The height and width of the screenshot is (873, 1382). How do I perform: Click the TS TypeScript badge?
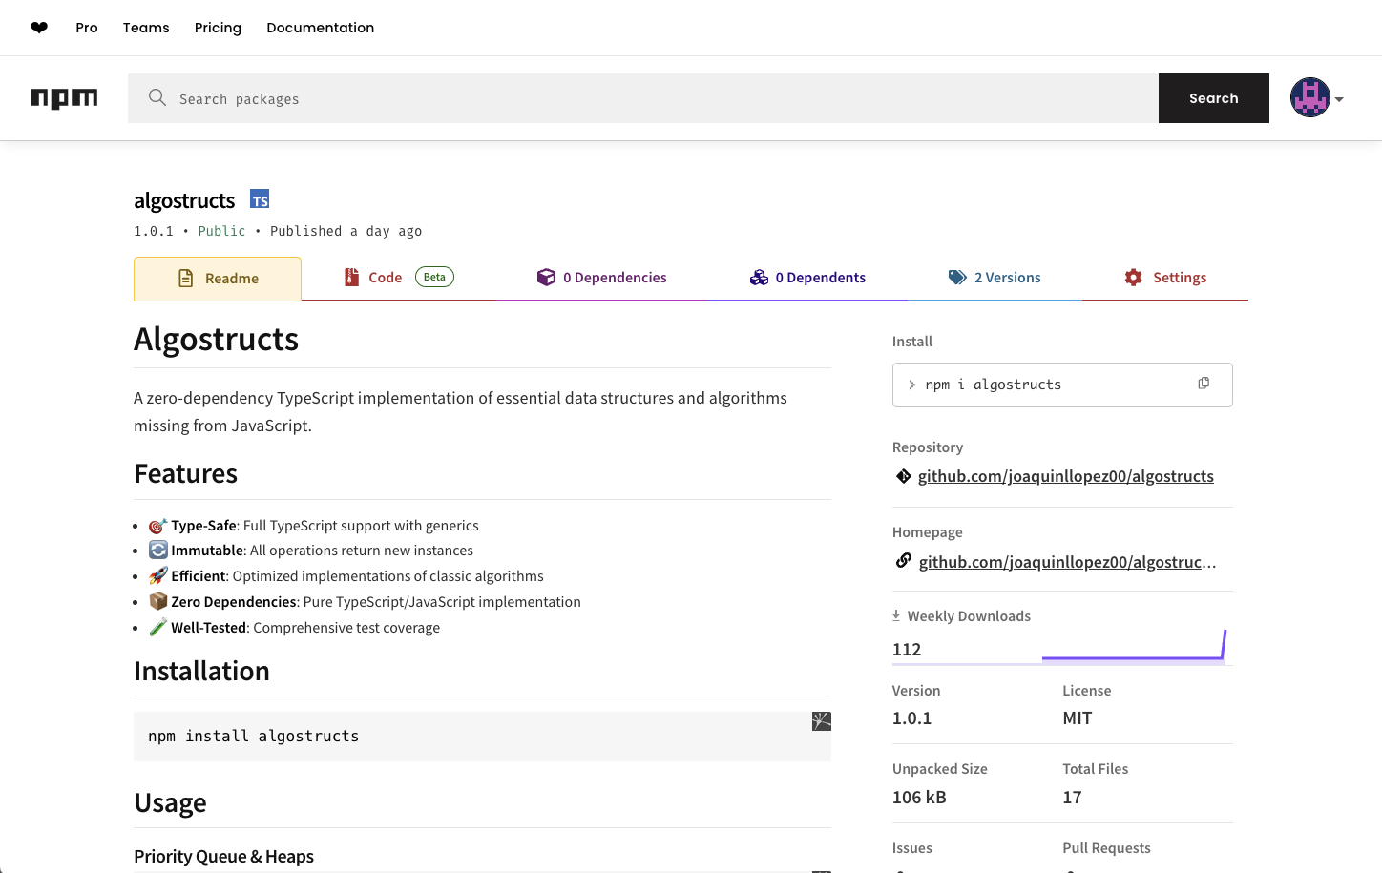click(x=260, y=199)
